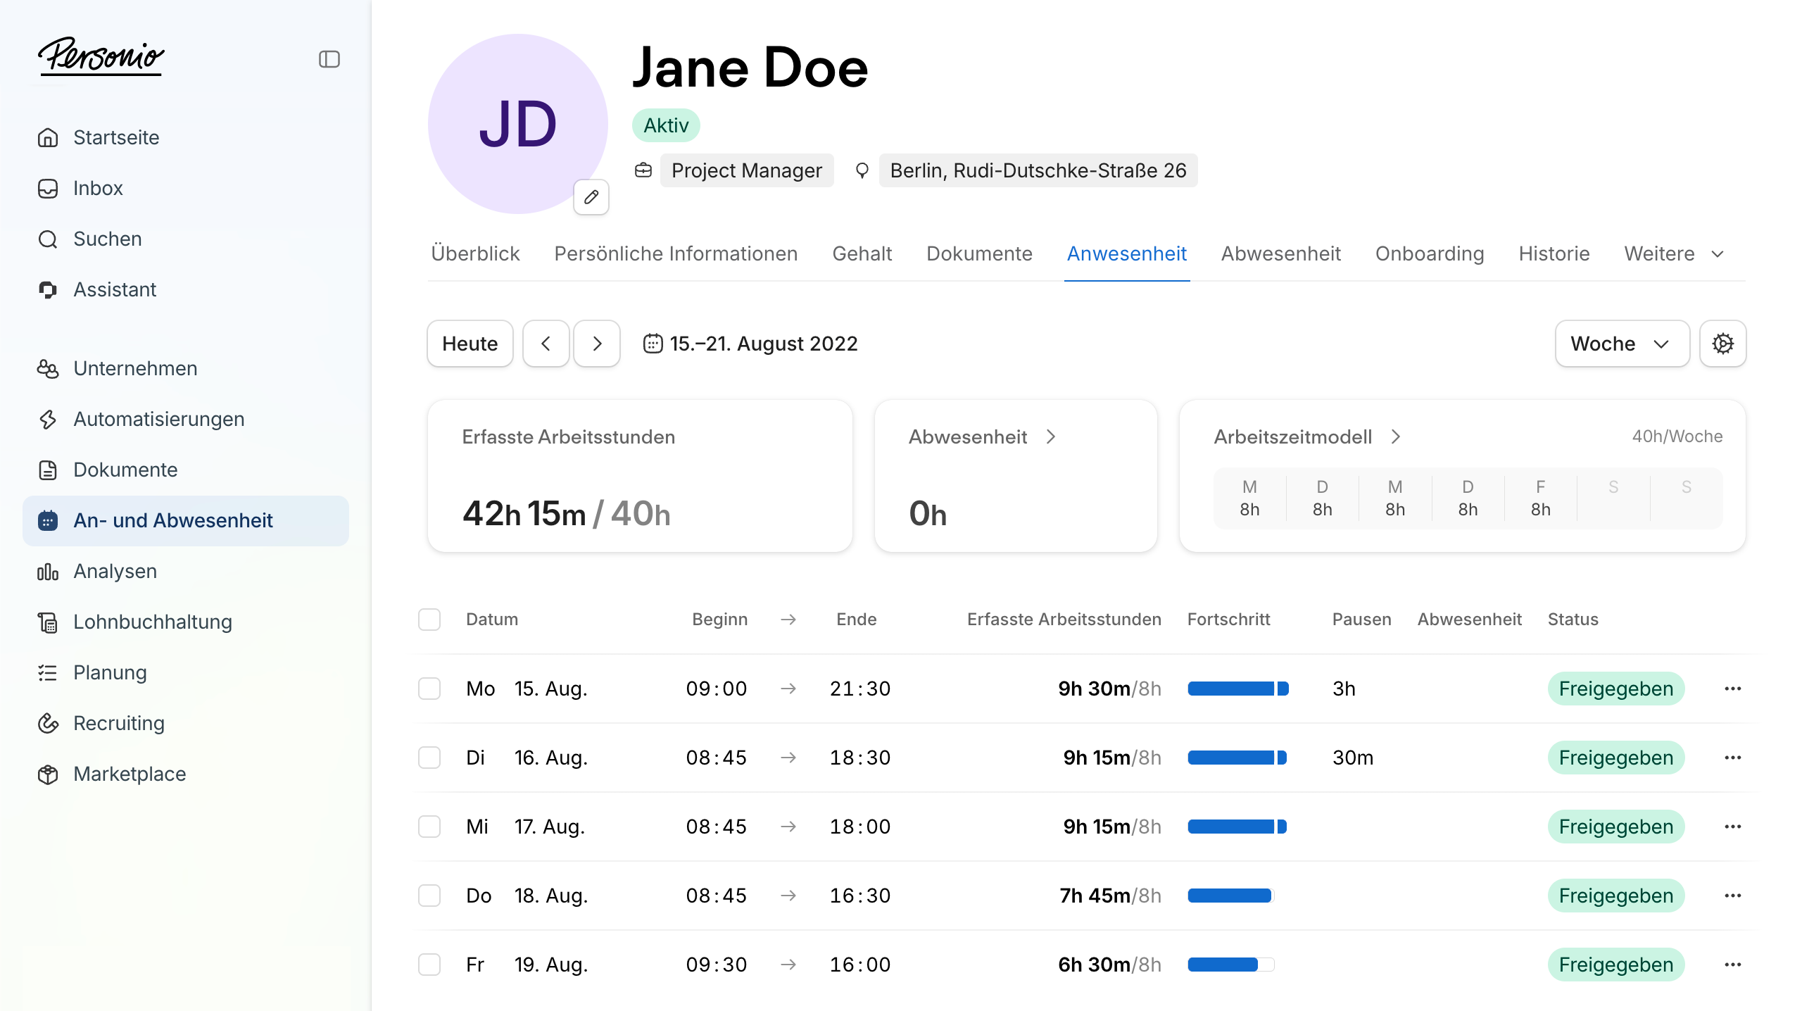The height and width of the screenshot is (1011, 1802).
Task: Open the Arbeitszeitmodell details chevron
Action: pyautogui.click(x=1396, y=437)
